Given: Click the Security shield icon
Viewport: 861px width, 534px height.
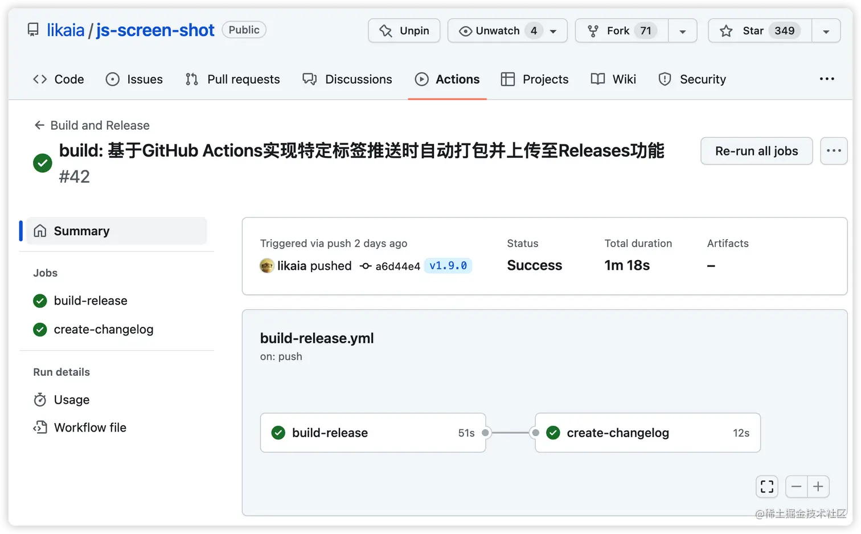Looking at the screenshot, I should [x=665, y=79].
